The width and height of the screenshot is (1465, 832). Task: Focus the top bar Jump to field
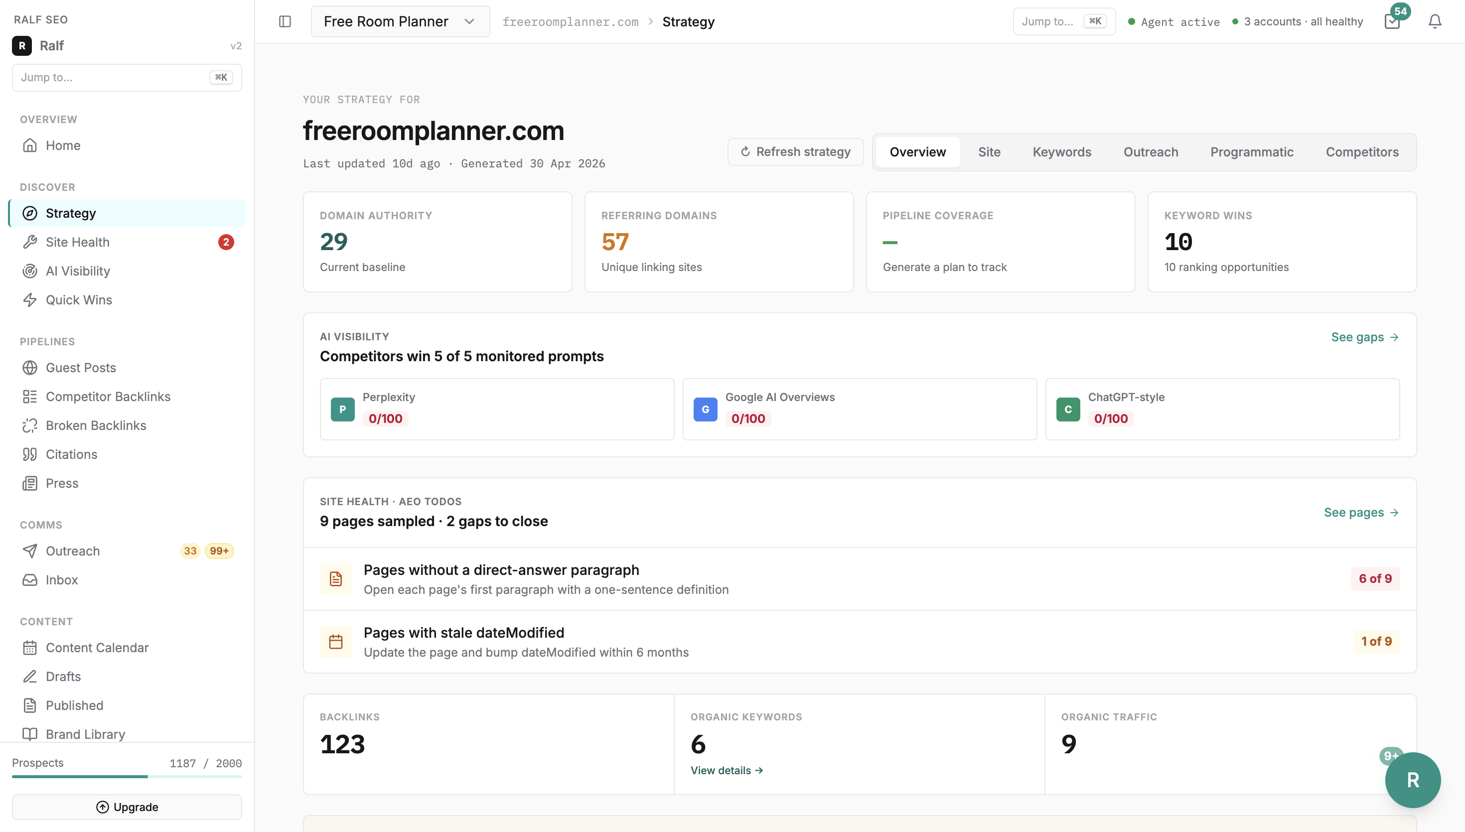coord(1064,22)
